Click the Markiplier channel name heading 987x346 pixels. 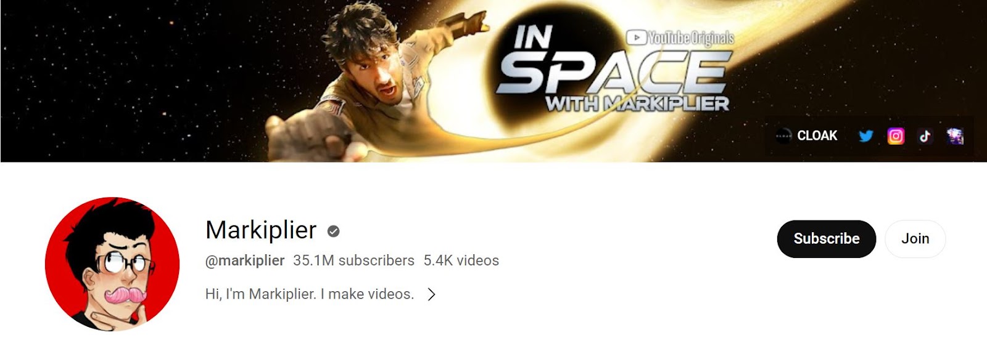(261, 230)
